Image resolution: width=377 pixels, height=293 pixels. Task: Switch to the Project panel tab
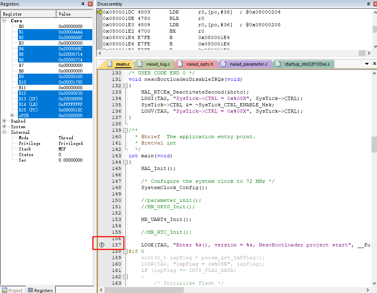click(x=12, y=290)
